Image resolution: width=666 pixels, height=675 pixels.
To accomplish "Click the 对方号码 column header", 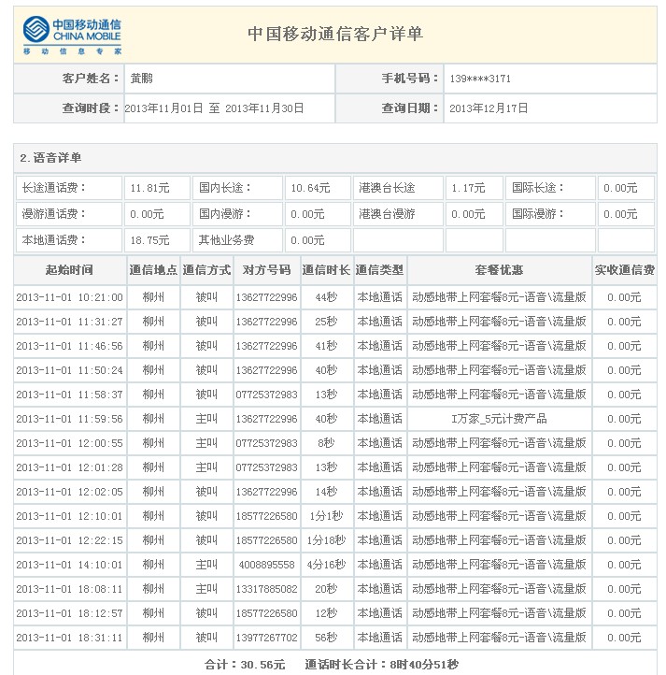I will [267, 270].
